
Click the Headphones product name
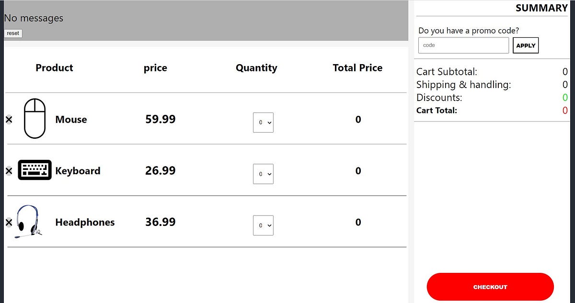tap(85, 222)
